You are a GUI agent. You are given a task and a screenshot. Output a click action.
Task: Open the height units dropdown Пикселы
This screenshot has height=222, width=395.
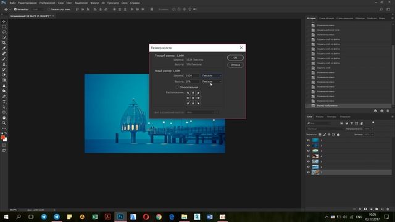[x=211, y=81]
